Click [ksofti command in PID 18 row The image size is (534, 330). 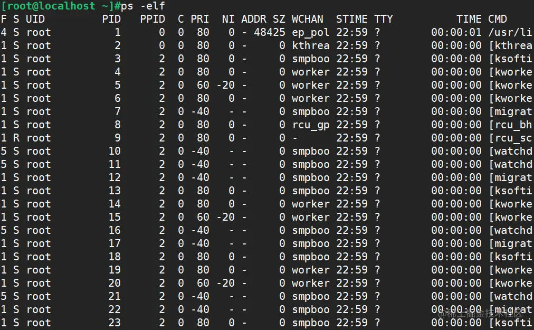tap(510, 257)
